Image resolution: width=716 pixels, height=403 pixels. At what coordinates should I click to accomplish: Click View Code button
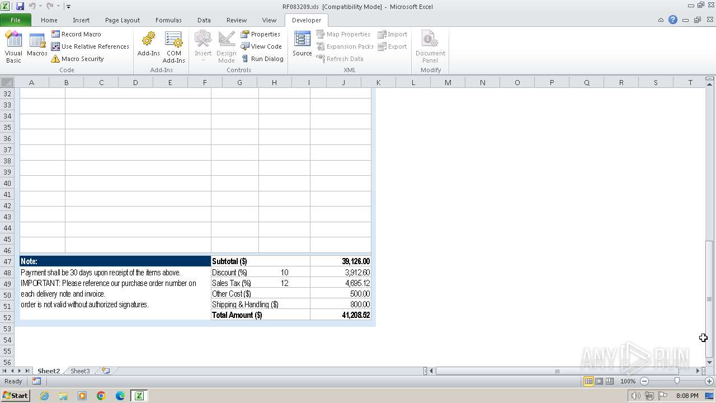pyautogui.click(x=261, y=46)
